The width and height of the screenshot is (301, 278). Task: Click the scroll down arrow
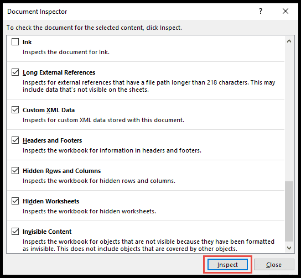pos(289,248)
